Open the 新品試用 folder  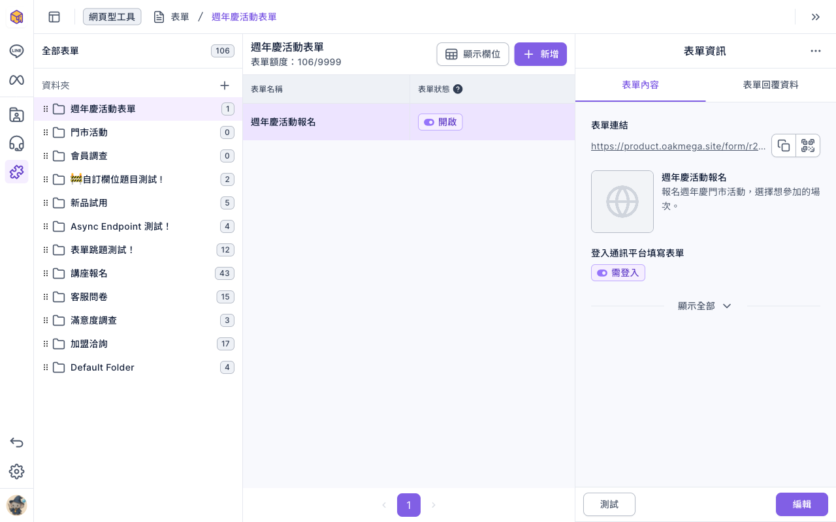click(x=138, y=203)
